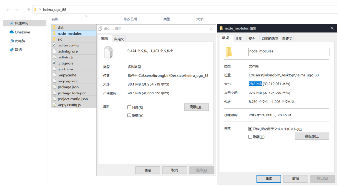Open General tab in dist properties
The width and height of the screenshot is (338, 185).
[x=104, y=38]
